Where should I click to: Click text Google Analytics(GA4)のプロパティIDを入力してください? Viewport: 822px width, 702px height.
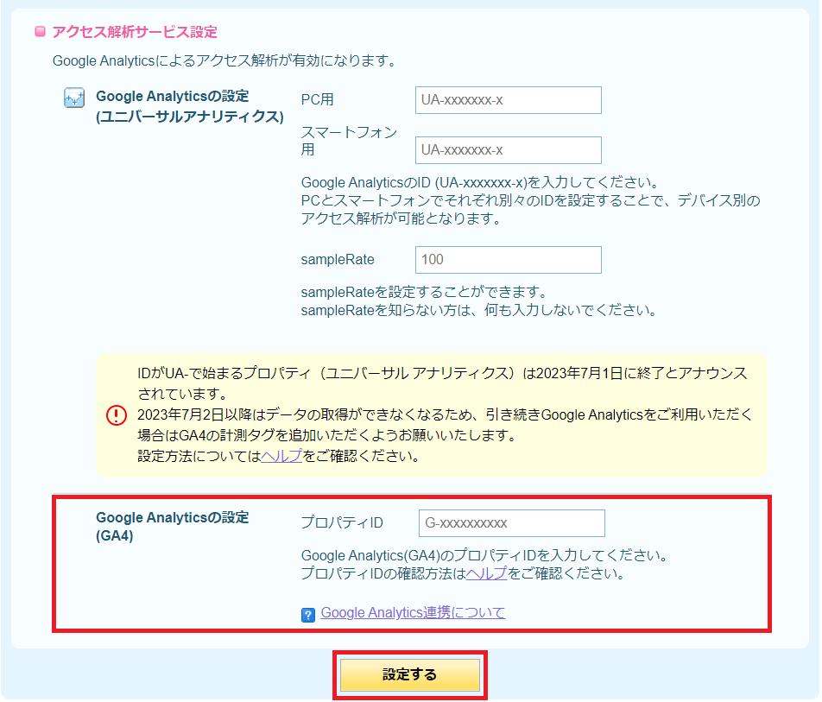point(484,555)
